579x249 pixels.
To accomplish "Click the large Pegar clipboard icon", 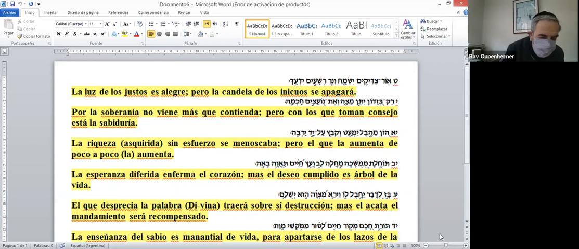I will (8, 25).
